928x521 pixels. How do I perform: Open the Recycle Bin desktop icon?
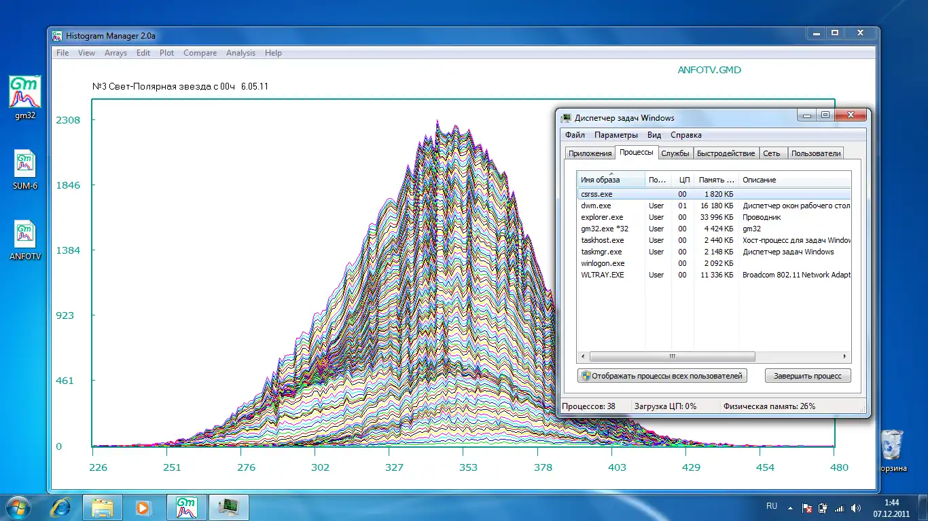891,446
